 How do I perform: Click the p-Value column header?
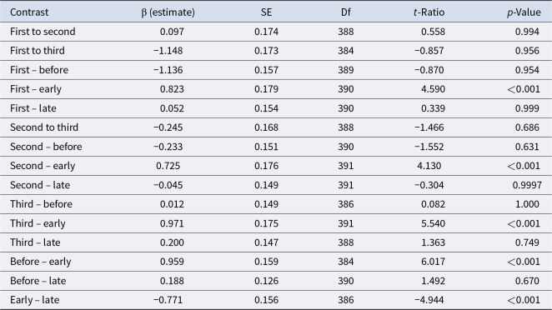point(524,12)
